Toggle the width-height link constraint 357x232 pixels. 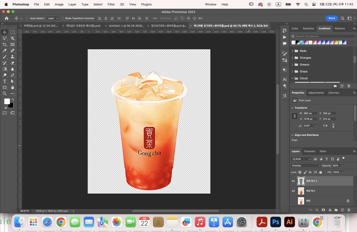(x=295, y=116)
